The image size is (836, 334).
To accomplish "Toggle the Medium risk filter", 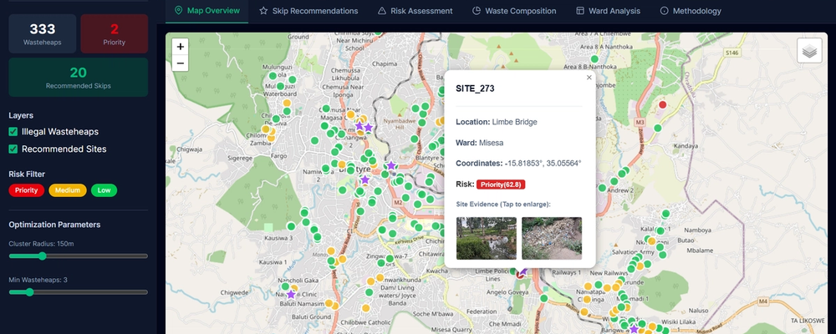I will coord(68,190).
